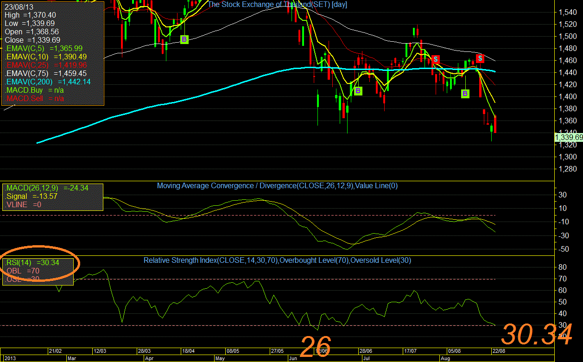The height and width of the screenshot is (362, 583).
Task: Click the 'Close =1,339.69' legend row
Action: 32,40
